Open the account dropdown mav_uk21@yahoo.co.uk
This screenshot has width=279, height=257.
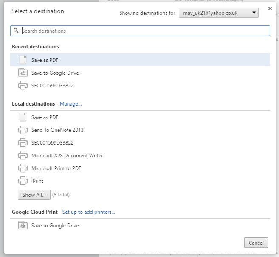click(x=219, y=13)
